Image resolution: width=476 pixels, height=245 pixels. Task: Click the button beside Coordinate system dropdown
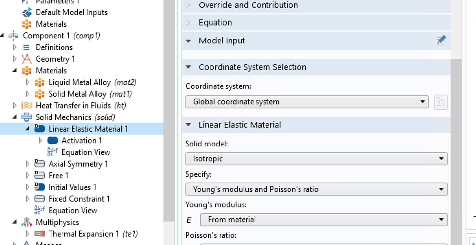440,102
